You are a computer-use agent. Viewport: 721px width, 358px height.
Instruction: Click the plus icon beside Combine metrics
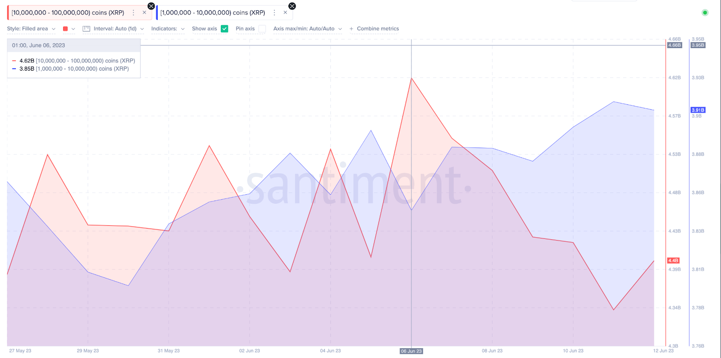coord(351,29)
